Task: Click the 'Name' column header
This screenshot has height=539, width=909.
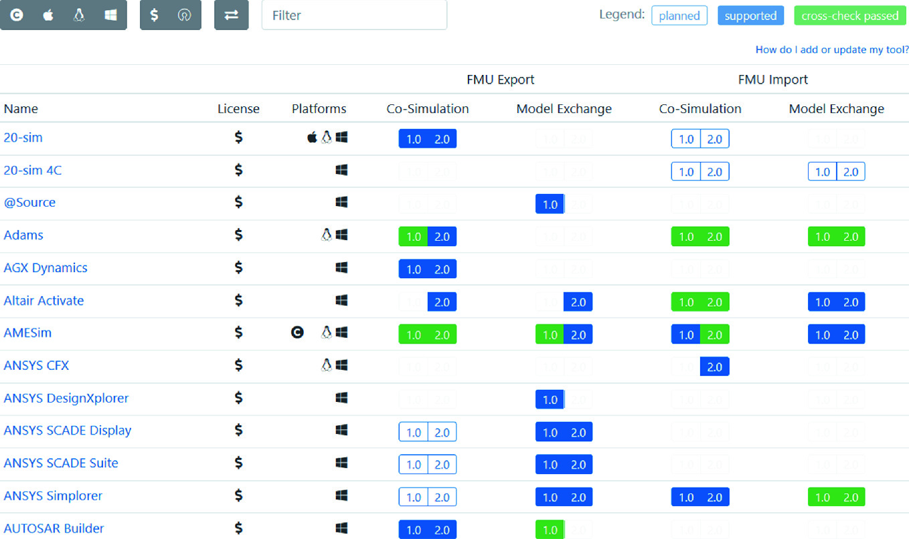Action: coord(21,108)
